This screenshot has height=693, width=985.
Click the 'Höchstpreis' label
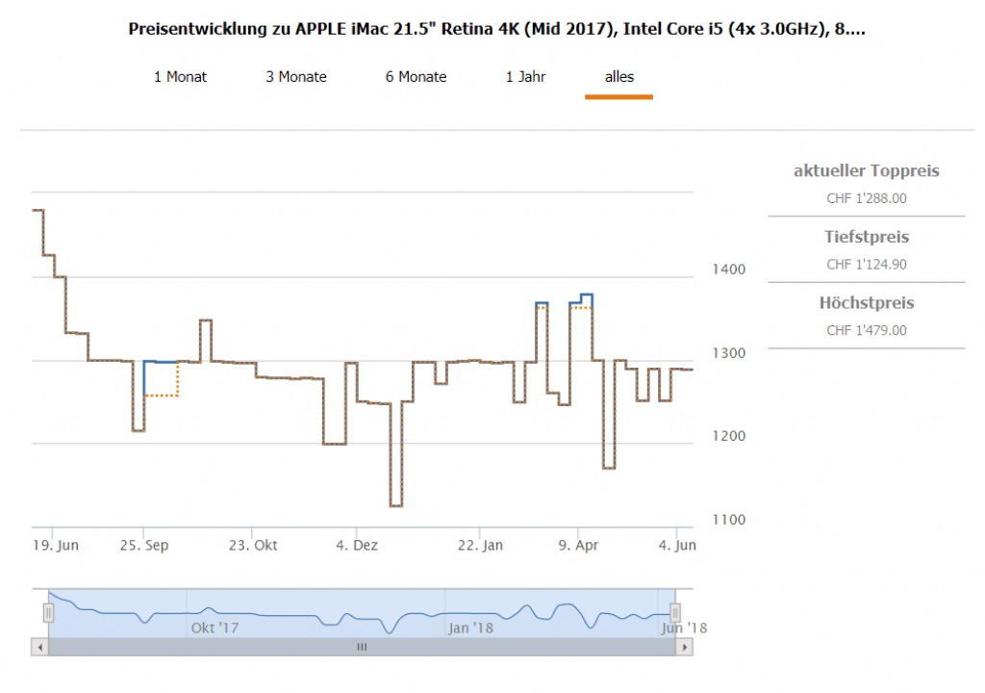(x=866, y=303)
